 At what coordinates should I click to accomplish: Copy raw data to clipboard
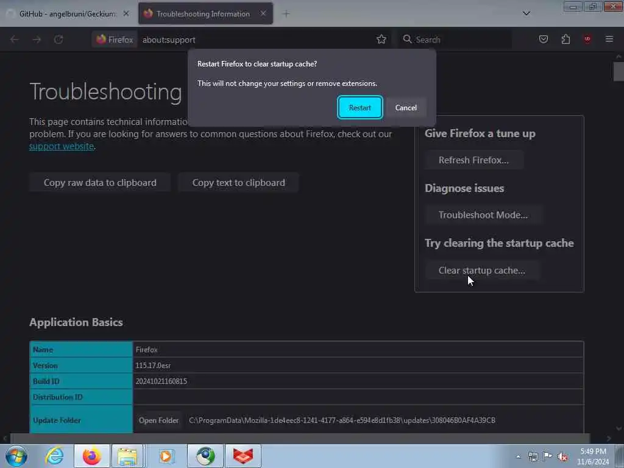pyautogui.click(x=100, y=183)
